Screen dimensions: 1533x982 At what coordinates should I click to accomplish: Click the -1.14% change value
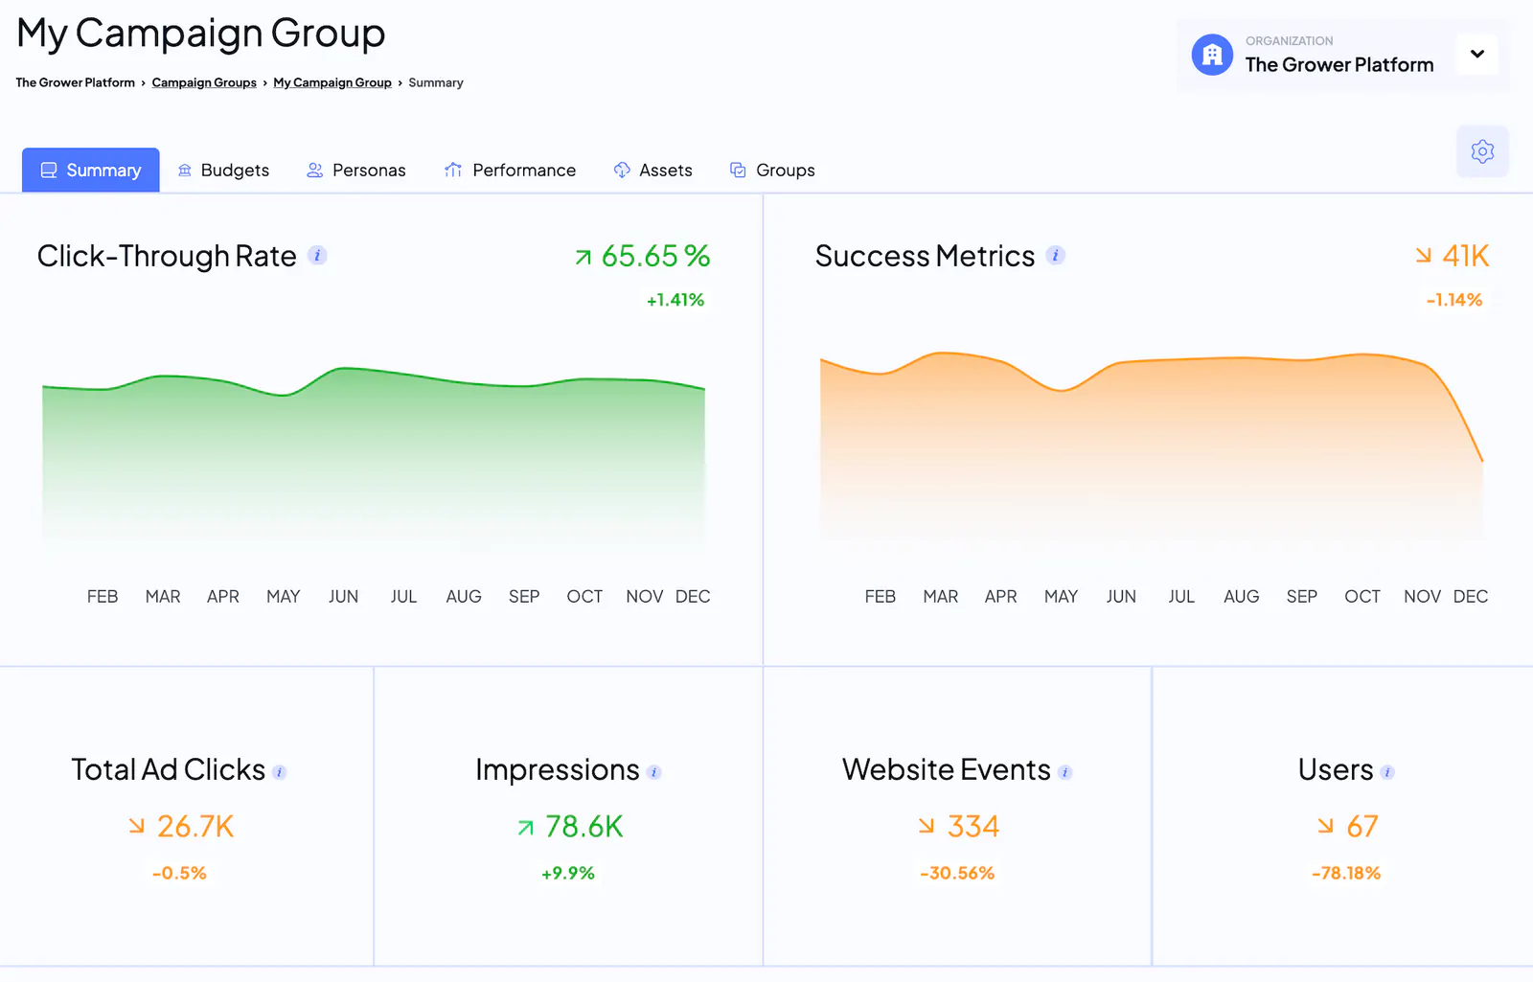pos(1454,300)
